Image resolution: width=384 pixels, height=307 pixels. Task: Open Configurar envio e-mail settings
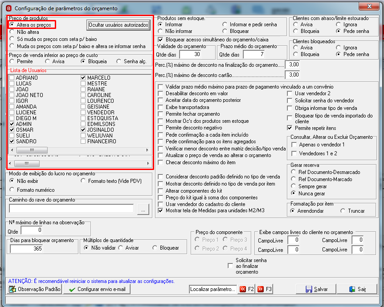[97, 289]
